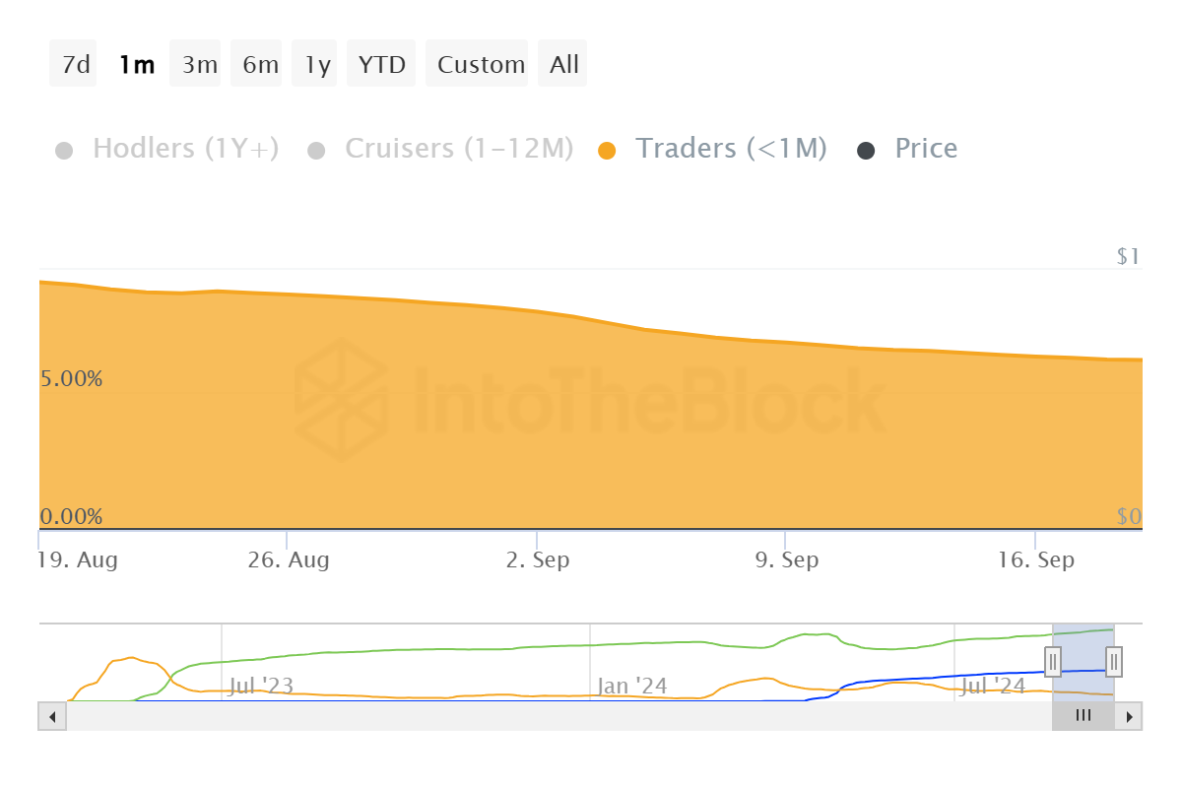Open the Custom date range option
This screenshot has height=788, width=1182.
[481, 64]
